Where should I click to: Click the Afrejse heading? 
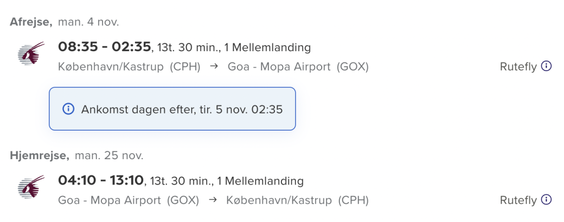point(31,22)
